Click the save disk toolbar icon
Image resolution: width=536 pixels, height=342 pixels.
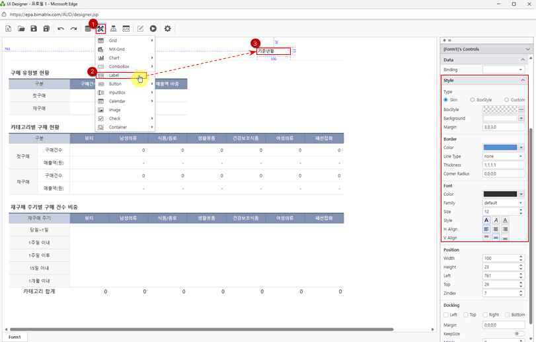point(34,28)
